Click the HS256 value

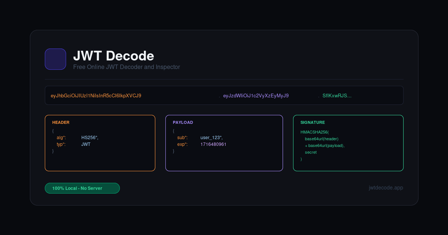(90, 138)
